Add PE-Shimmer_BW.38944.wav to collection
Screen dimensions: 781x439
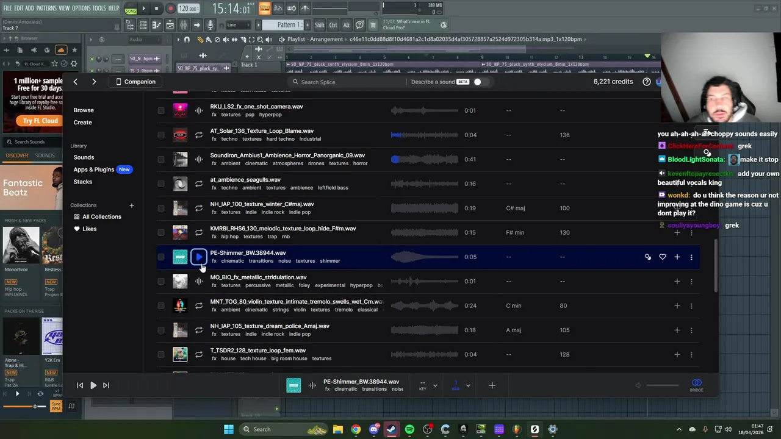tap(677, 257)
